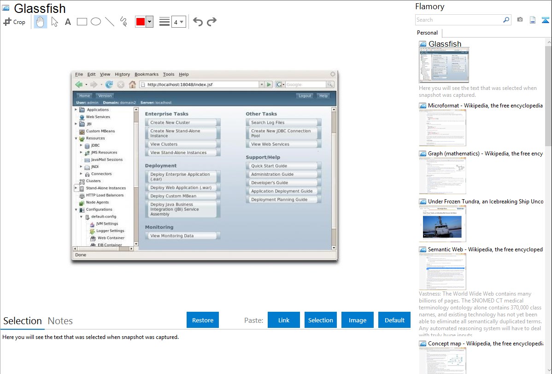Click the camera capture icon

[520, 20]
